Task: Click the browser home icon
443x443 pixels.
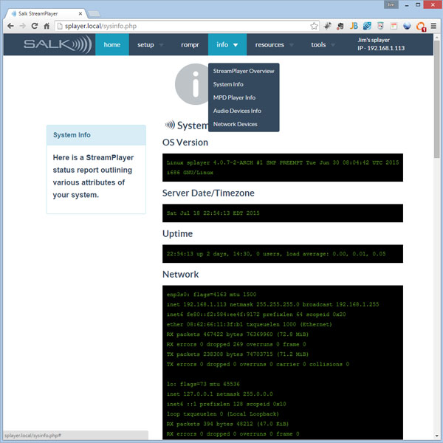Action: click(47, 25)
